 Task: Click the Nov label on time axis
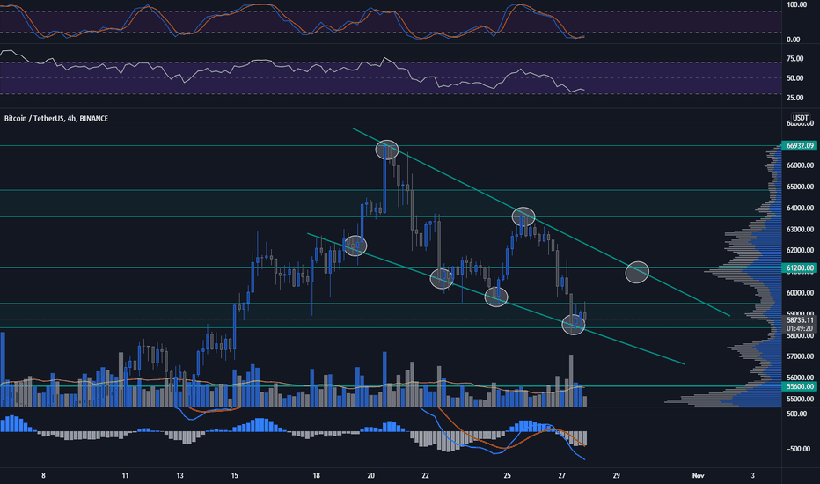[698, 475]
